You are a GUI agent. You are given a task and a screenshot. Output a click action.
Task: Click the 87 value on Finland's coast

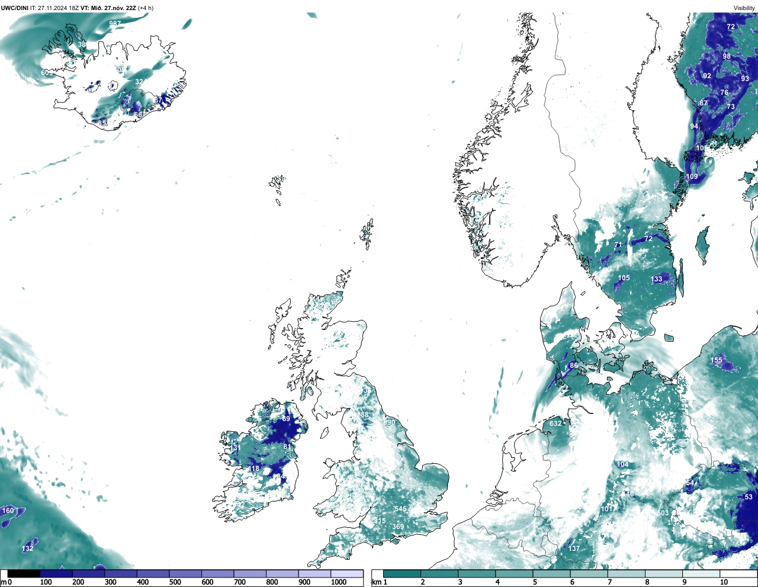704,103
